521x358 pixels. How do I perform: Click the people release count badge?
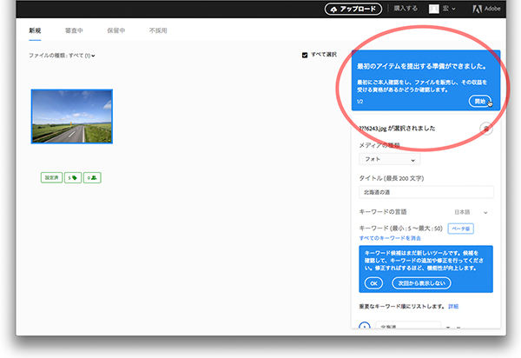(92, 177)
